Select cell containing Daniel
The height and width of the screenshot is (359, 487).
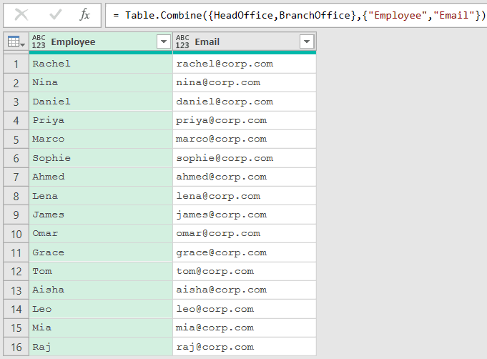click(101, 102)
